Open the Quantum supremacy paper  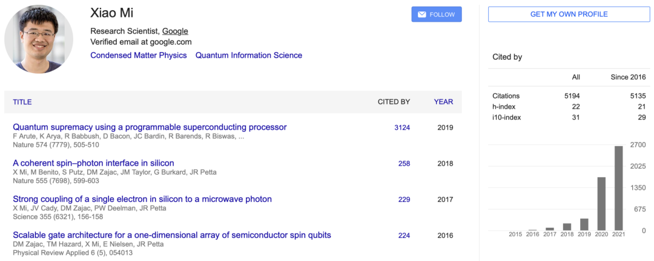coord(150,127)
